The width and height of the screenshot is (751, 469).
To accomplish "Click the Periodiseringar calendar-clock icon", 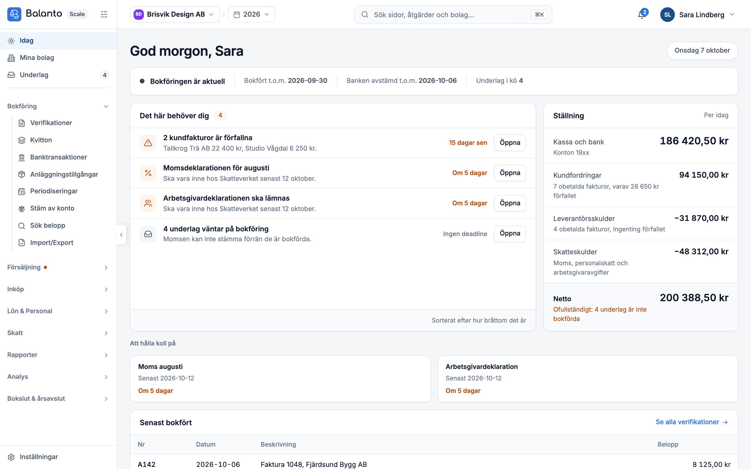I will (x=22, y=192).
